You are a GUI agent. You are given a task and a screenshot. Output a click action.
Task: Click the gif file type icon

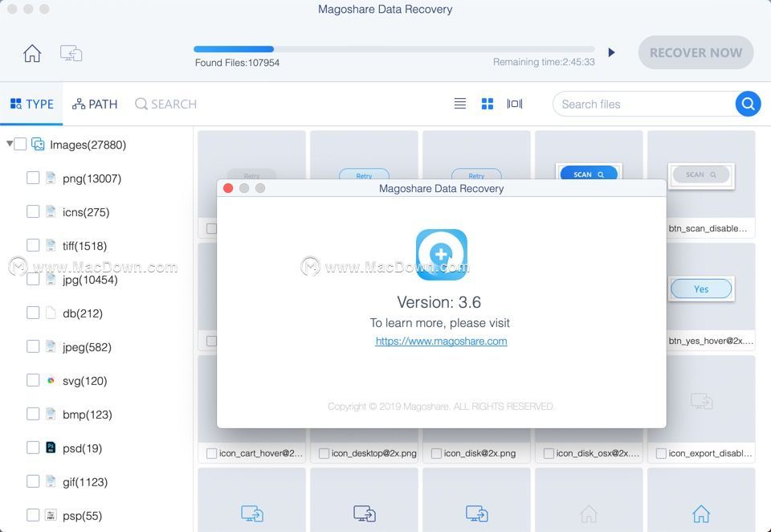pyautogui.click(x=51, y=481)
